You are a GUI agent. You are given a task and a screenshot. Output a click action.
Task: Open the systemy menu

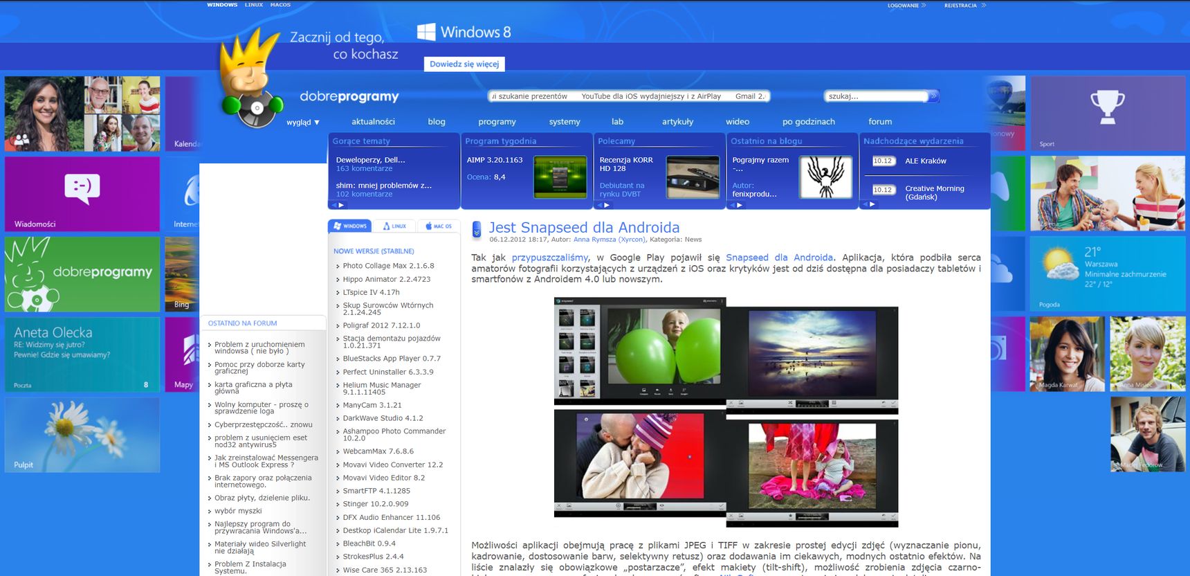click(x=565, y=122)
